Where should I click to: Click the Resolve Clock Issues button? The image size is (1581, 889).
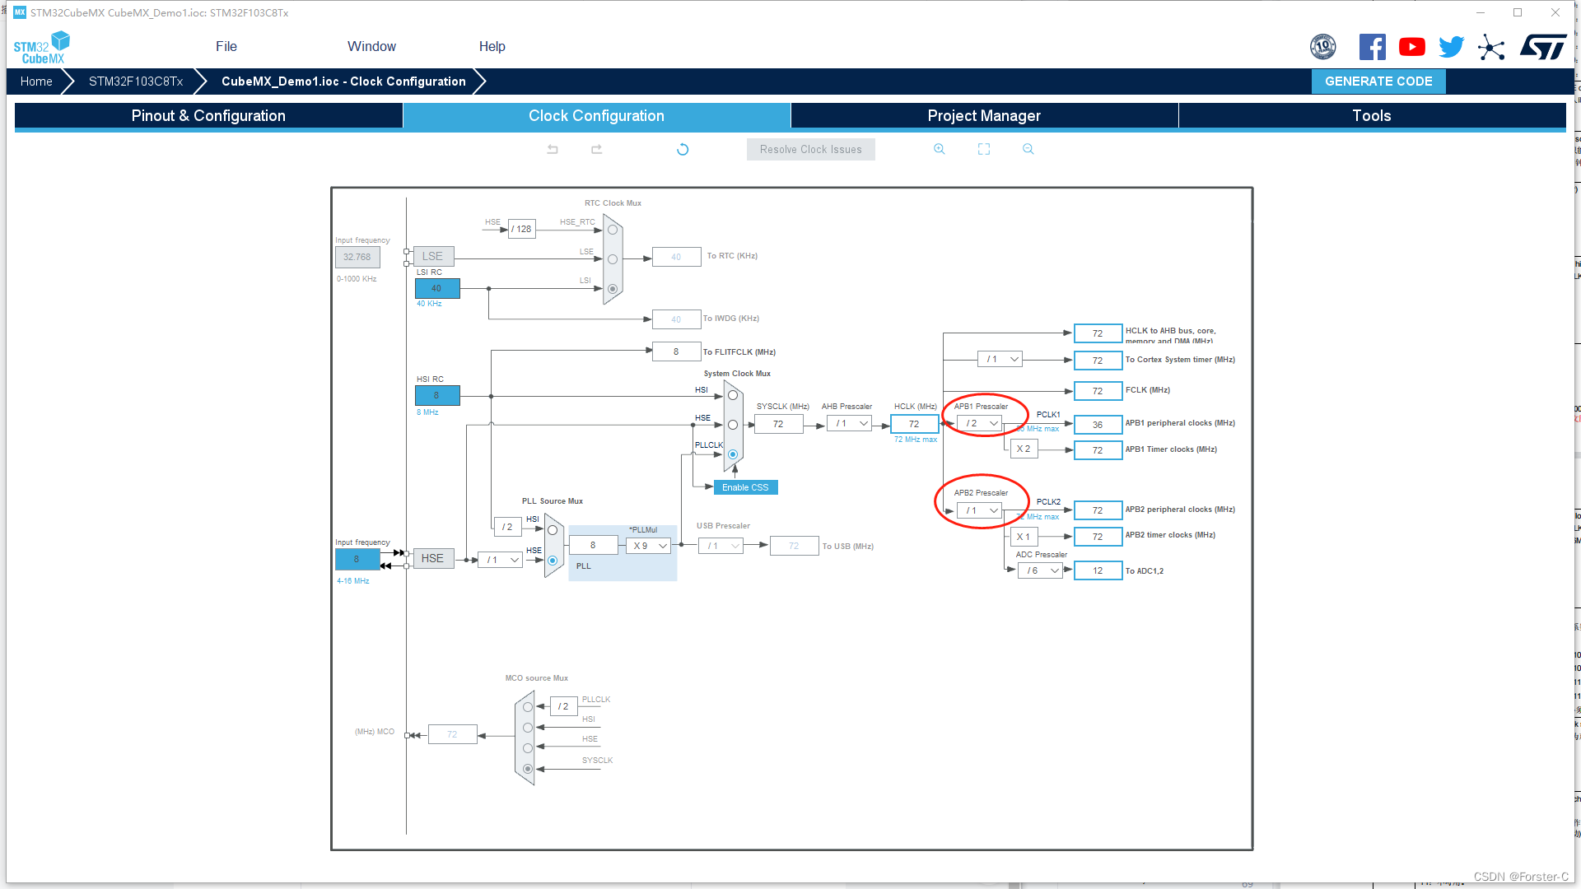[x=811, y=149]
